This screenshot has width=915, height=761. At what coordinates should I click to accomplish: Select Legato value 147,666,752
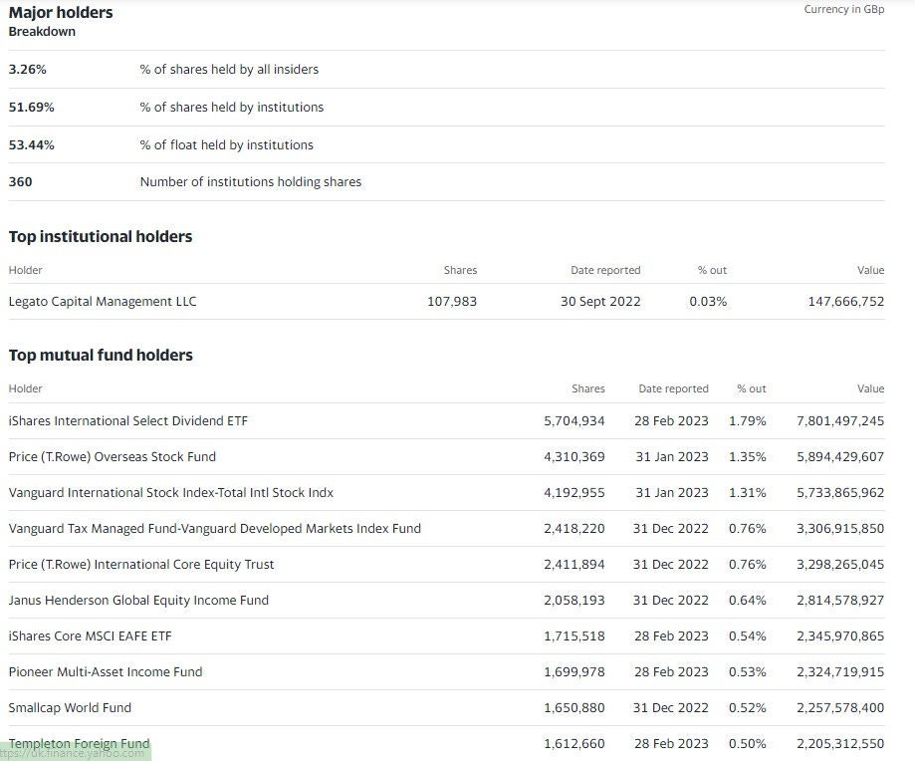(846, 301)
